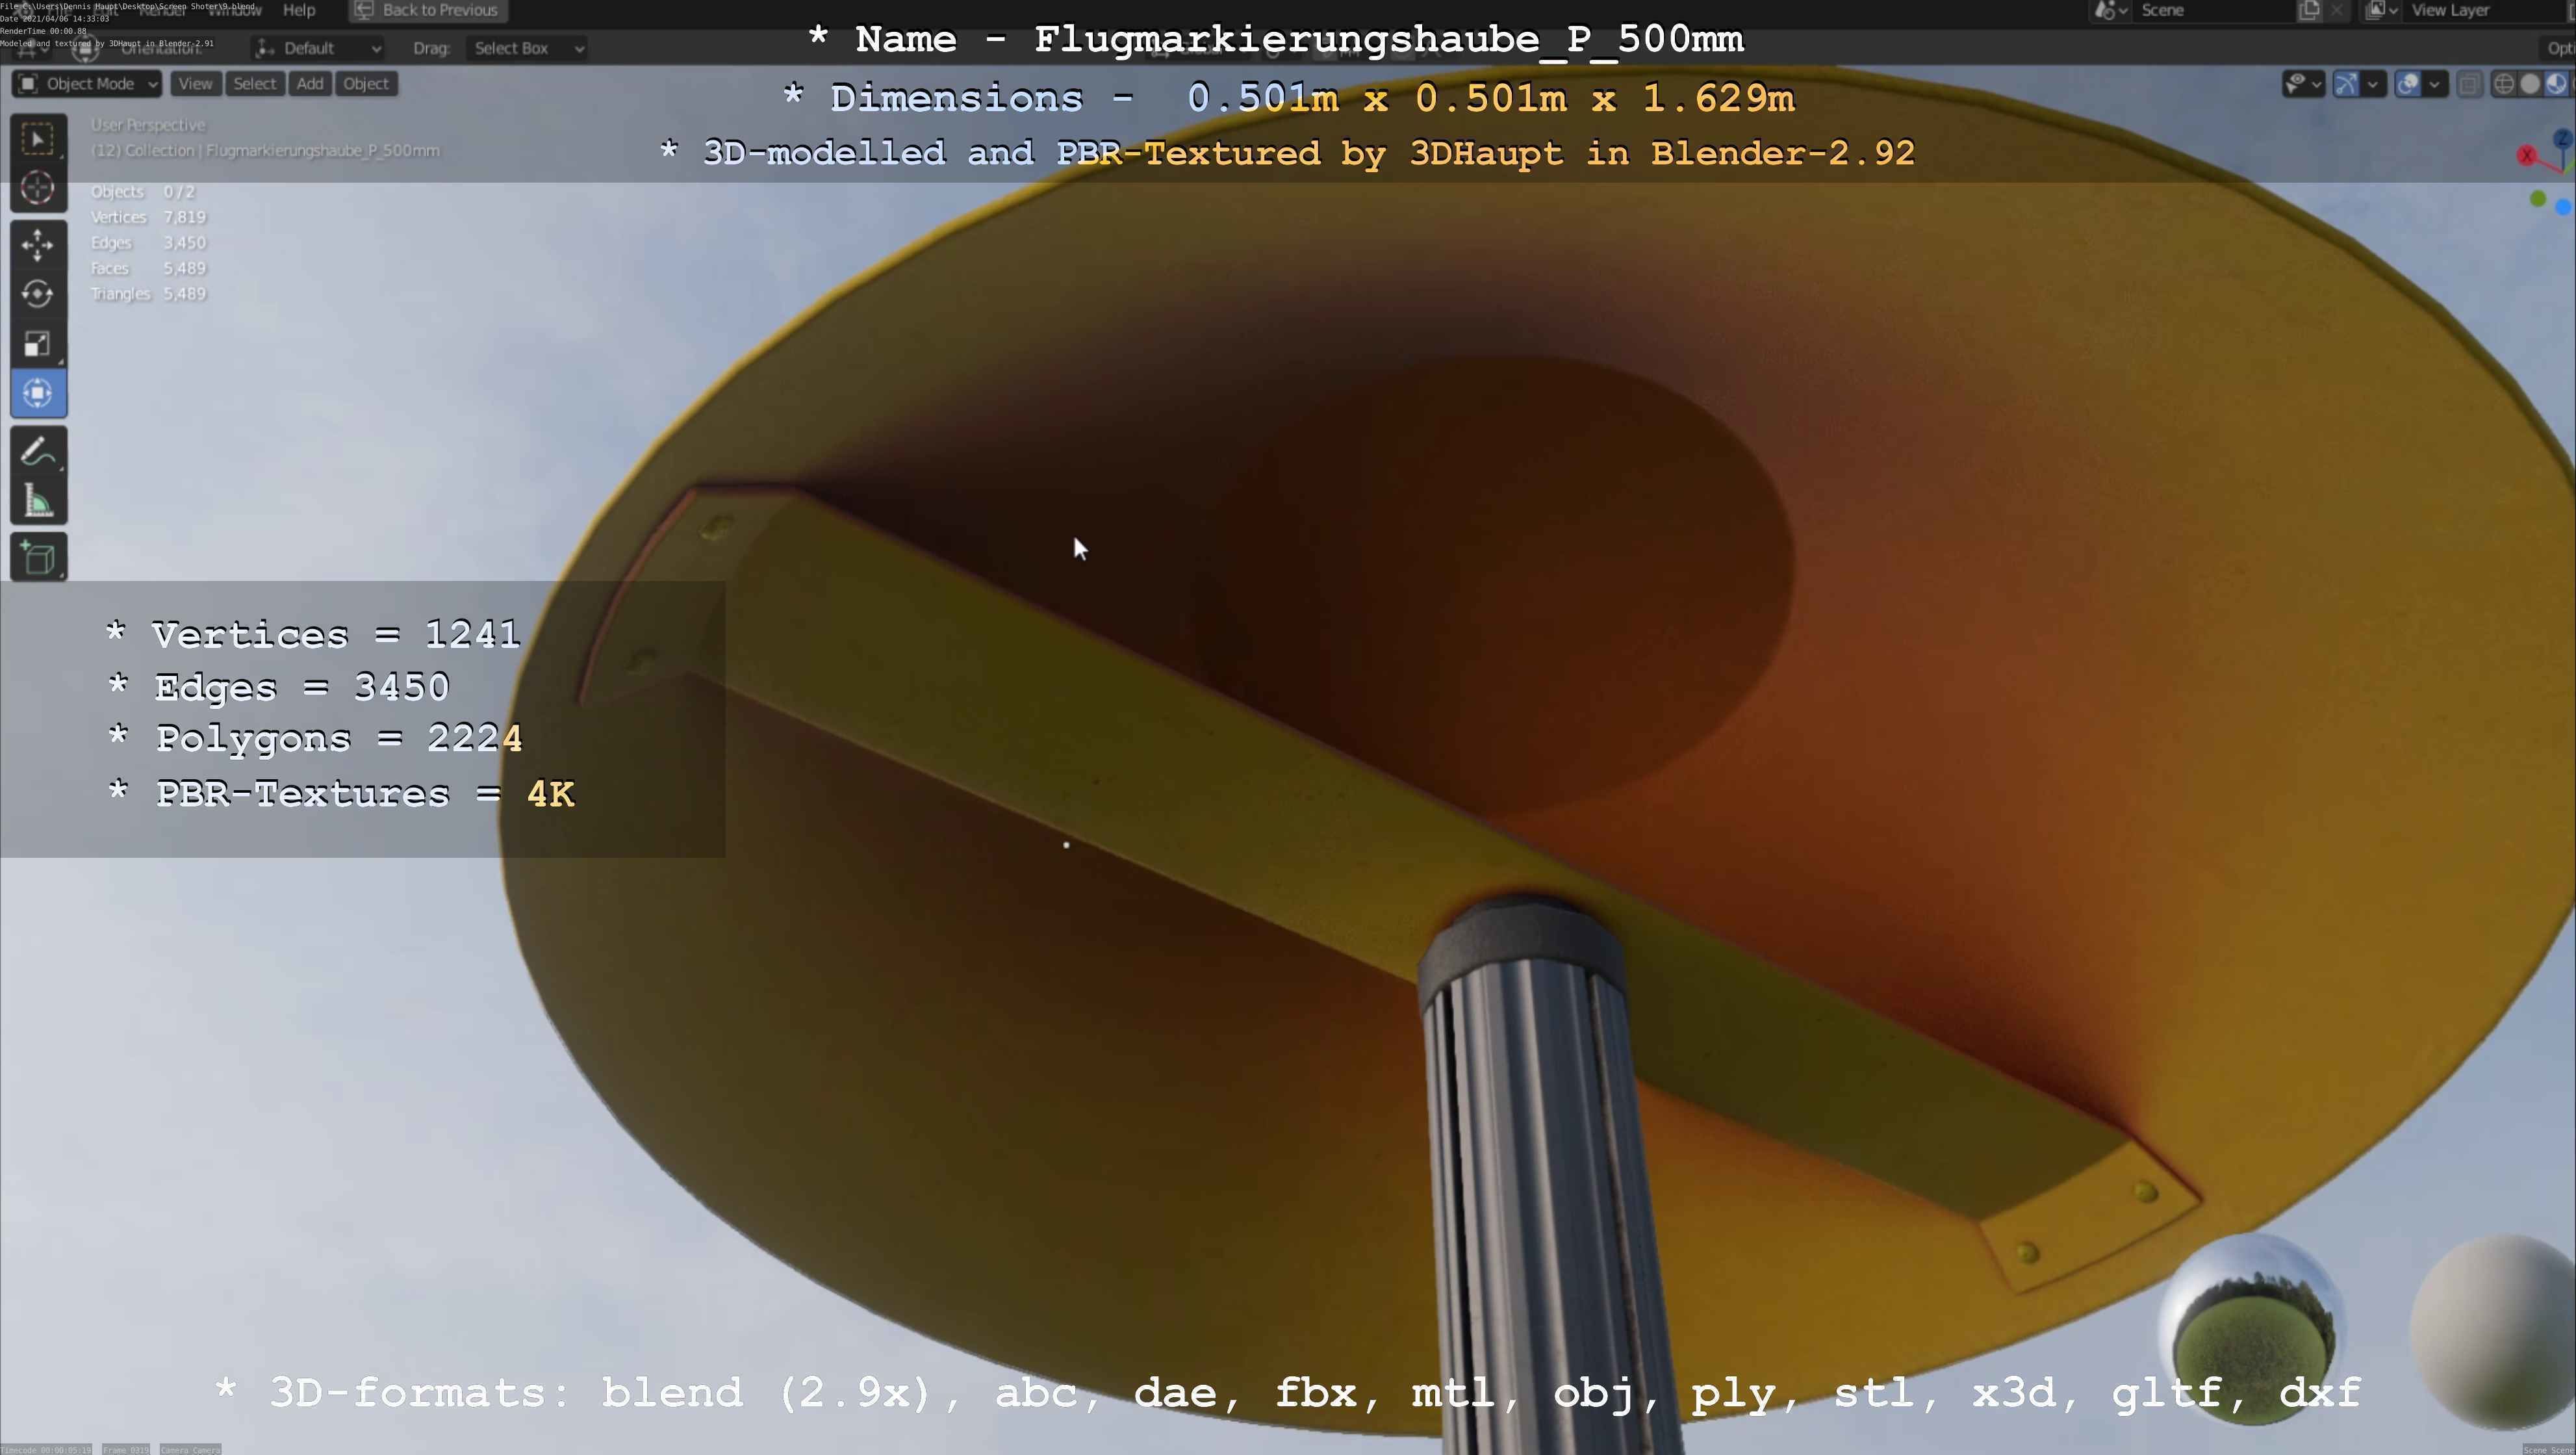Click light-blue negative Z axis dot
2576x1455 pixels.
click(2563, 207)
